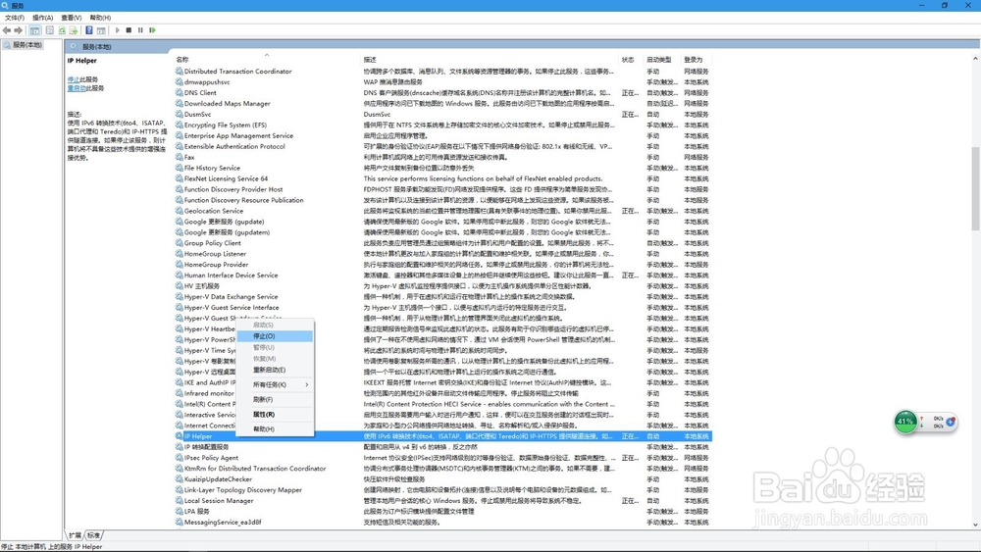The image size is (981, 552).
Task: Open the 查看(V) menu
Action: tap(72, 18)
